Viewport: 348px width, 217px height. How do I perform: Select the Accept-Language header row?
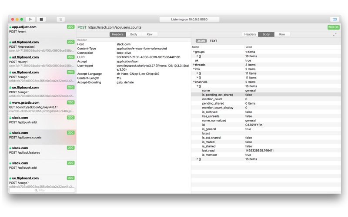[134, 74]
